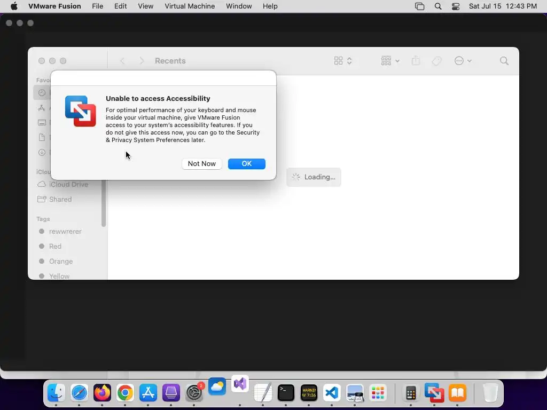Open the Finder group-by dropdown
This screenshot has width=547, height=410.
[390, 61]
